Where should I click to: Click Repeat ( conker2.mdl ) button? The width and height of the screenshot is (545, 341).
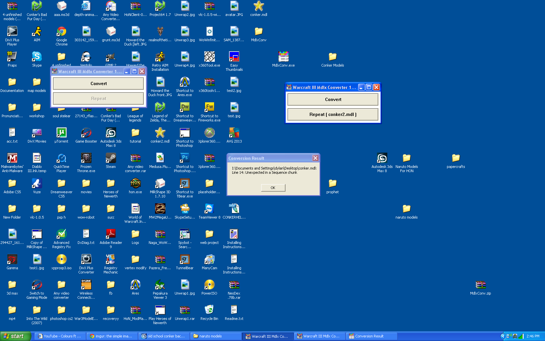[x=333, y=114]
